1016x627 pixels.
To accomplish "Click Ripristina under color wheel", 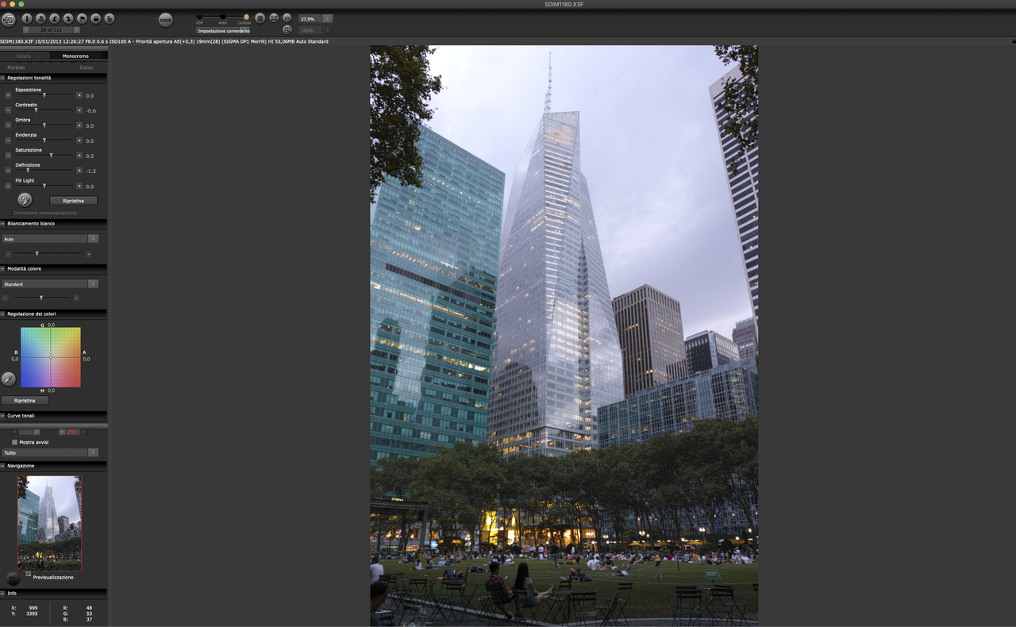I will click(x=25, y=401).
